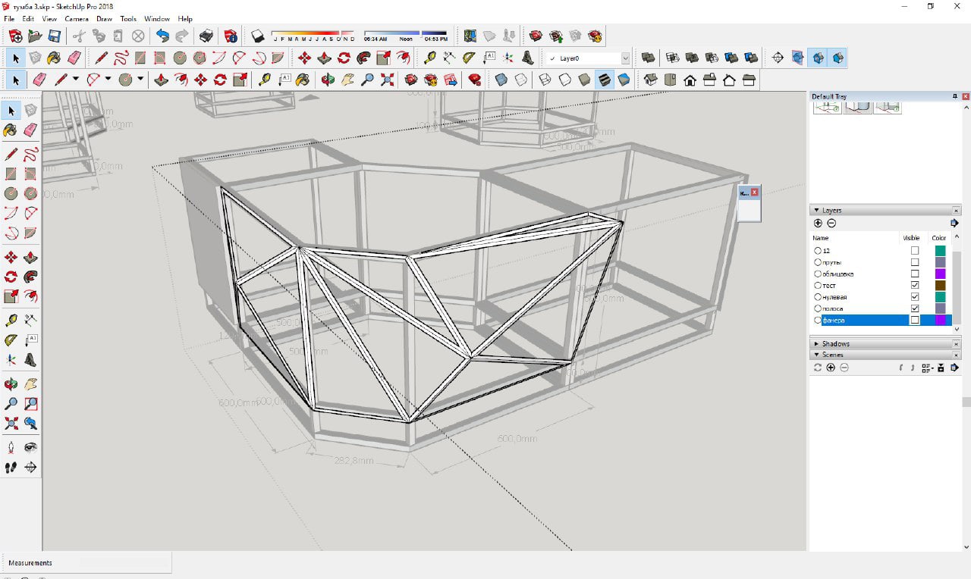Hide the нулевая layer via its checkbox
971x579 pixels.
(915, 297)
